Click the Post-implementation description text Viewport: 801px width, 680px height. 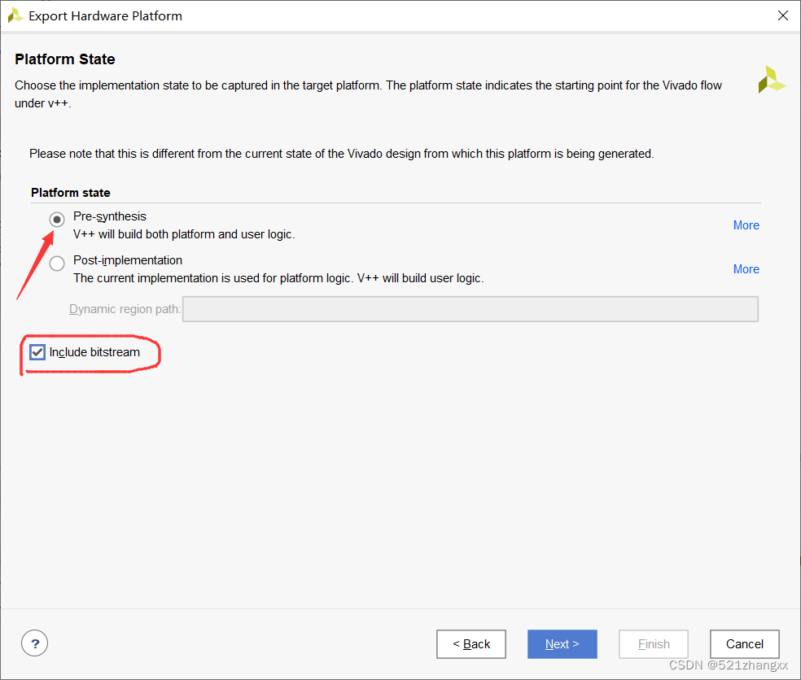[278, 278]
